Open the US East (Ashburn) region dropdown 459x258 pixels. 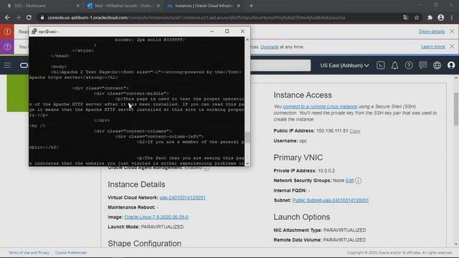tap(344, 65)
